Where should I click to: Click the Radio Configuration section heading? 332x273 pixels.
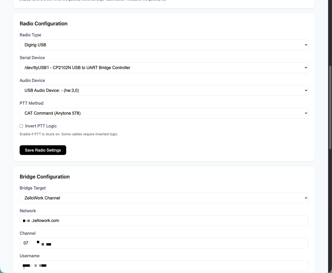point(43,24)
